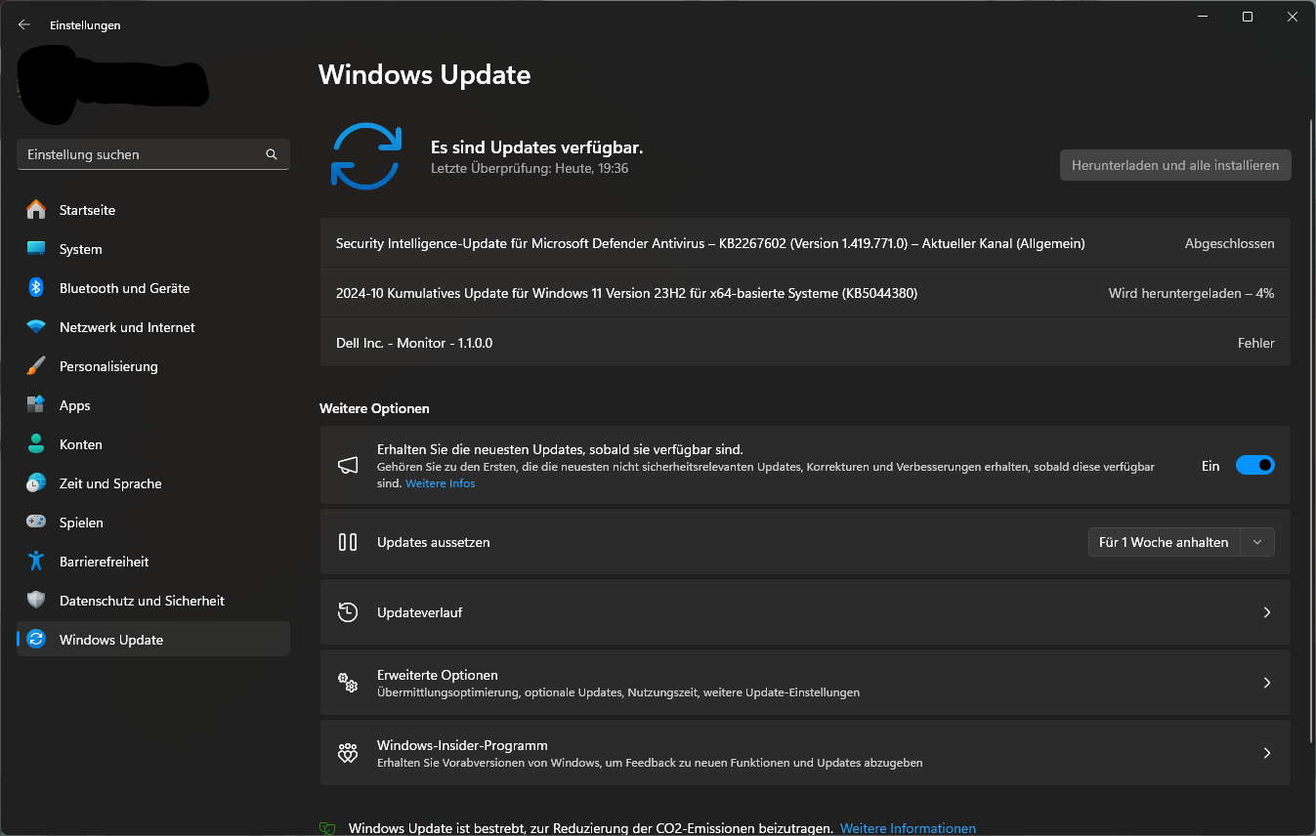
Task: Click the Updateverlauf history clock icon
Action: [x=348, y=612]
